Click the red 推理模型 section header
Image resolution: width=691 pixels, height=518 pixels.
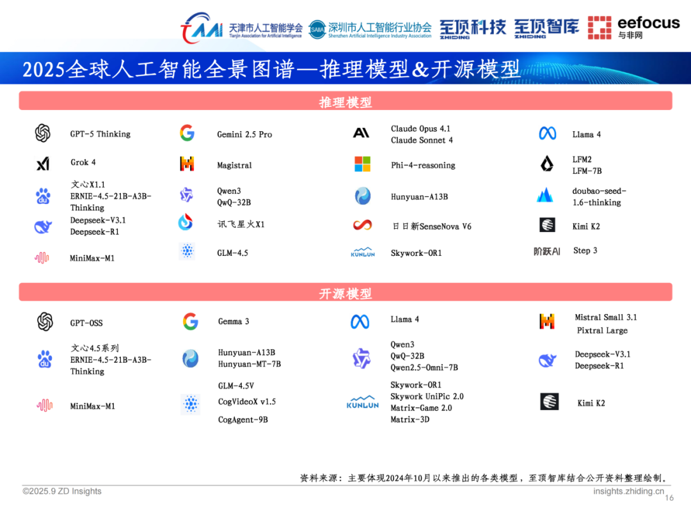[x=345, y=101]
